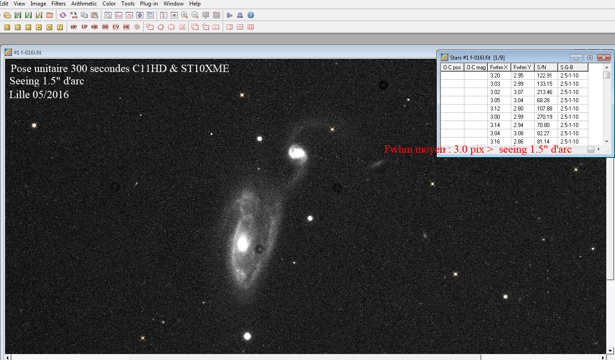The height and width of the screenshot is (360, 615).
Task: Click the yellow plus operation icon
Action: coord(39,27)
